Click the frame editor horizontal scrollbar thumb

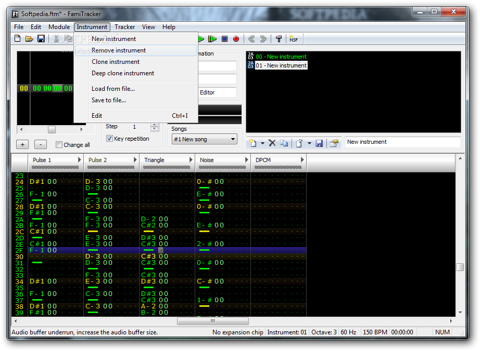52,129
